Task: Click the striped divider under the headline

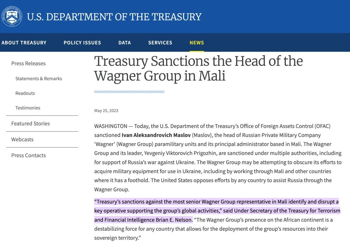Action: point(129,92)
